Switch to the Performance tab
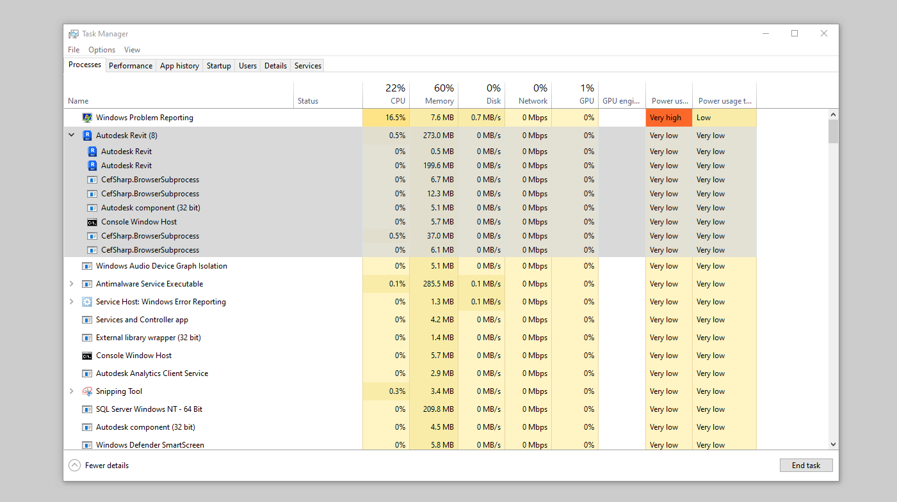Image resolution: width=897 pixels, height=502 pixels. point(131,65)
